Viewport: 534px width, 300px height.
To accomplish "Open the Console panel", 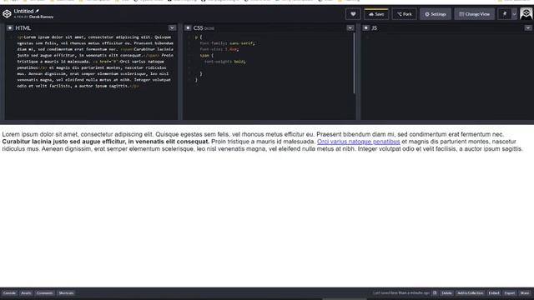I will [x=9, y=292].
